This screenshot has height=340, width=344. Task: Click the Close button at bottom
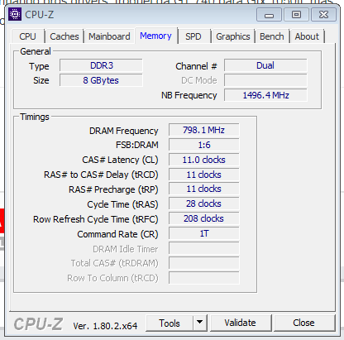(303, 323)
